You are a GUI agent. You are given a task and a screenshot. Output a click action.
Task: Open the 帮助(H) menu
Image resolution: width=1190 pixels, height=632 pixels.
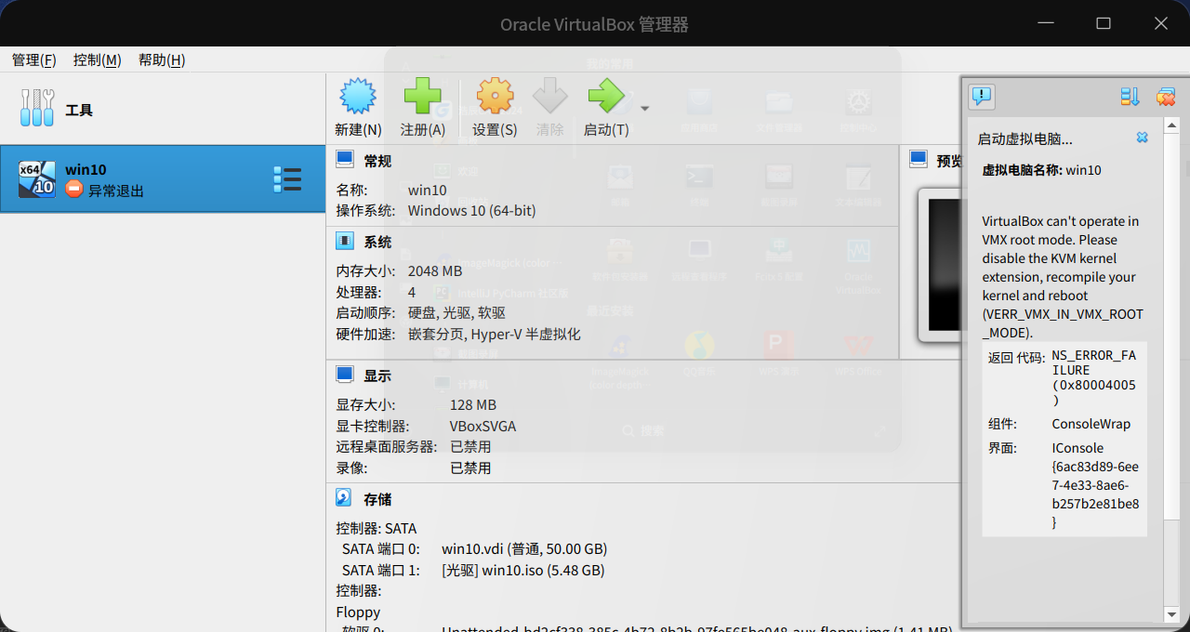click(162, 59)
